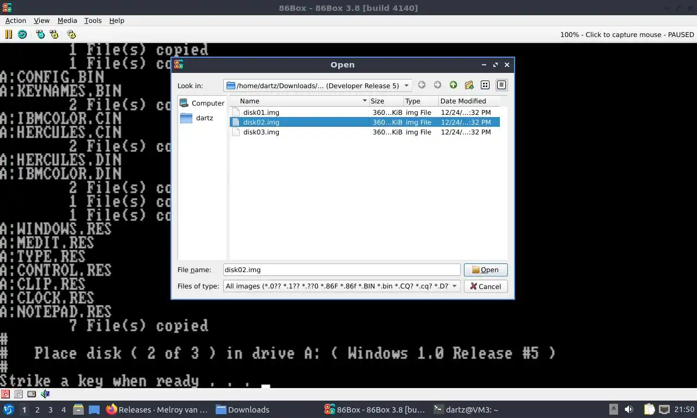The height and width of the screenshot is (418, 697).
Task: Switch to workspace 3
Action: pyautogui.click(x=51, y=410)
